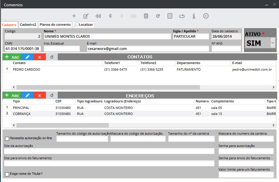Select contact row PEDRO CARDOSO
The width and height of the screenshot is (279, 182).
pyautogui.click(x=140, y=69)
